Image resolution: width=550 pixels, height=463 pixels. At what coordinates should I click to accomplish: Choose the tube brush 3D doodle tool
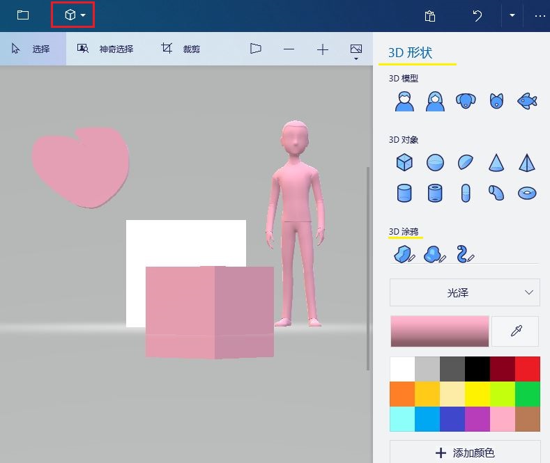[x=466, y=254]
